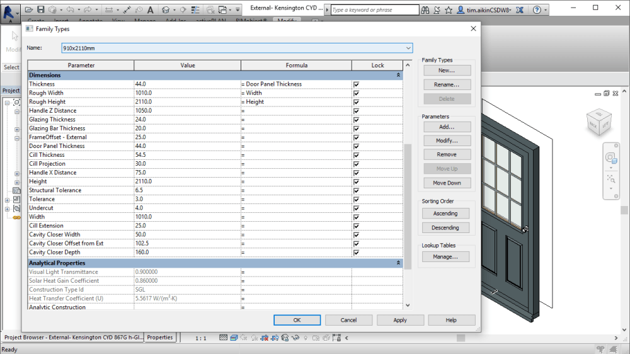Open the Customize Quick Access Toolbar dropdown
630x354 pixels.
point(238,9)
